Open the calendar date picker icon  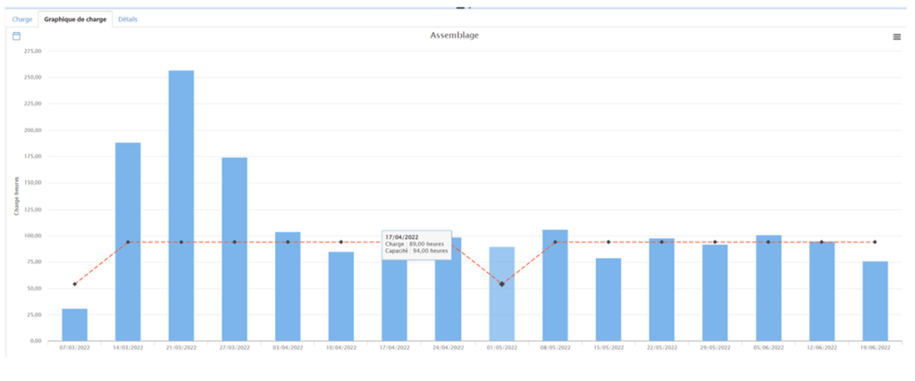tap(16, 36)
